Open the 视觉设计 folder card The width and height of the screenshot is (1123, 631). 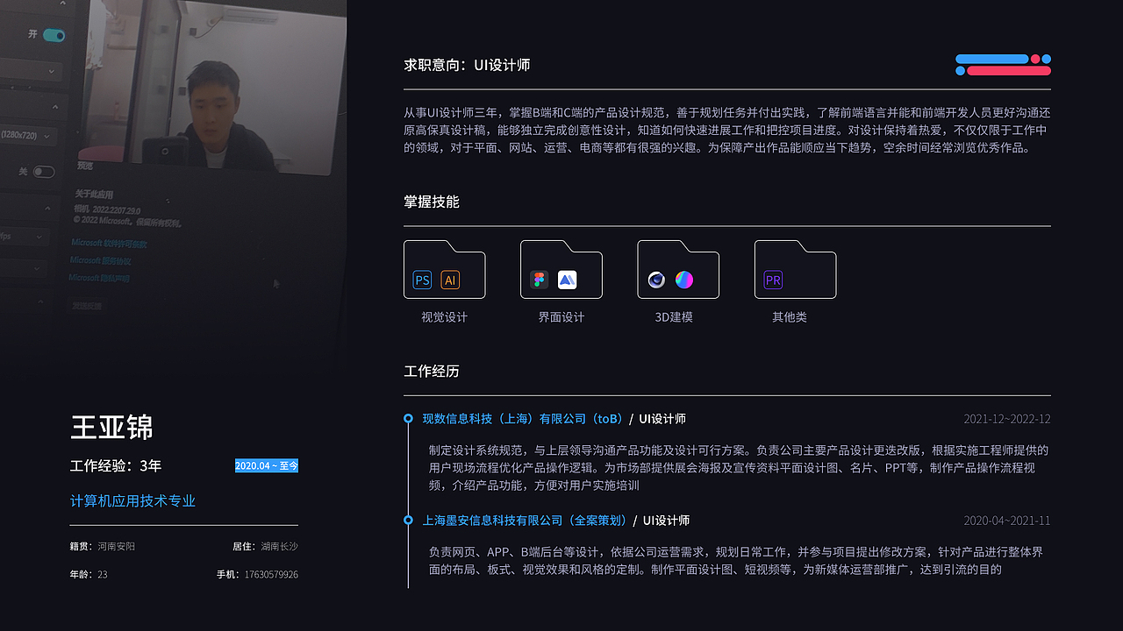click(x=444, y=269)
